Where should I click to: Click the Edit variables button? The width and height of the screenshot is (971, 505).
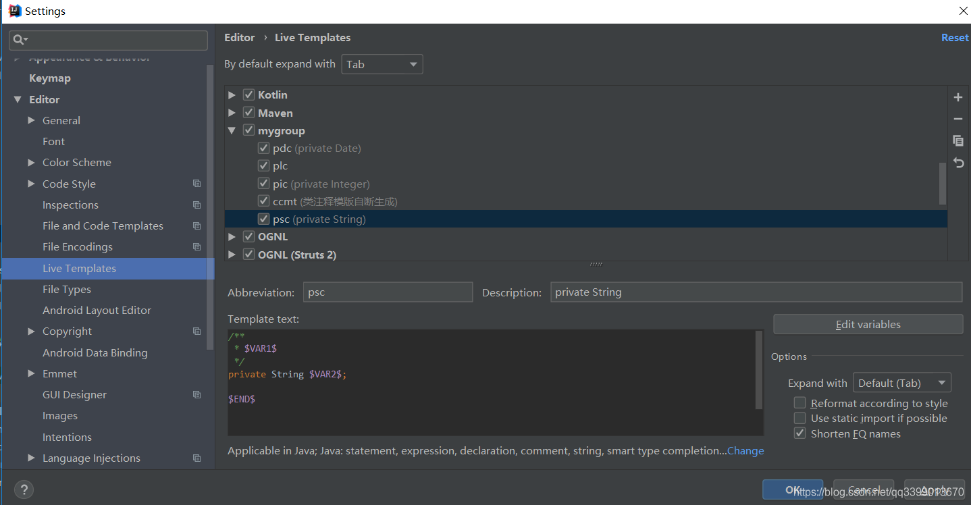pos(868,324)
